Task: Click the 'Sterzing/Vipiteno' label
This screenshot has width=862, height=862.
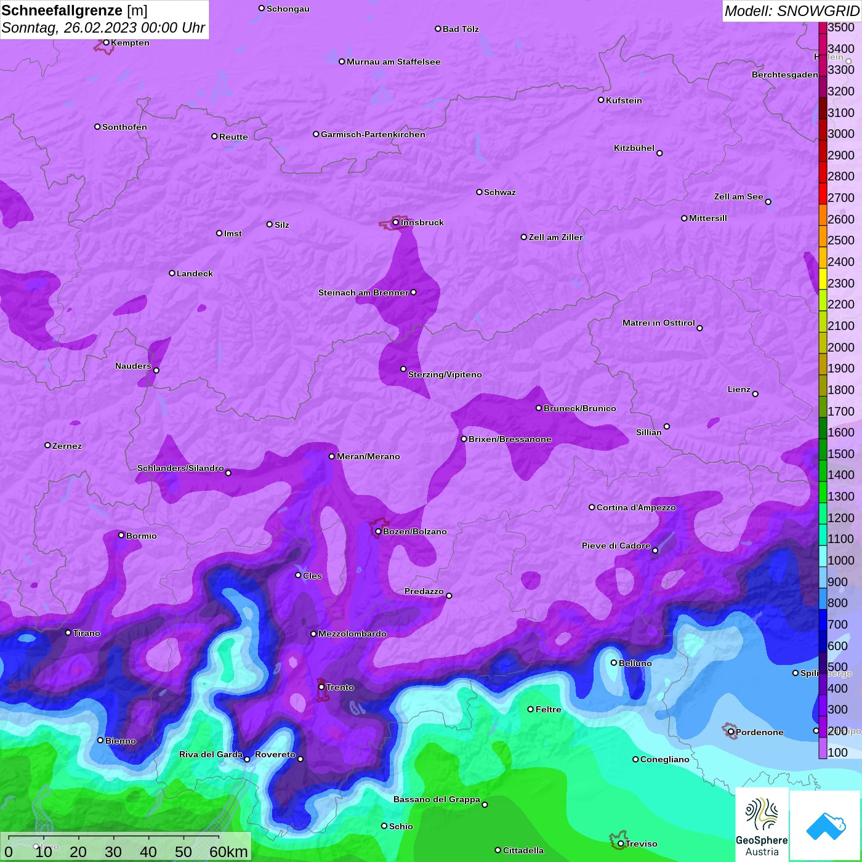Action: (x=445, y=374)
